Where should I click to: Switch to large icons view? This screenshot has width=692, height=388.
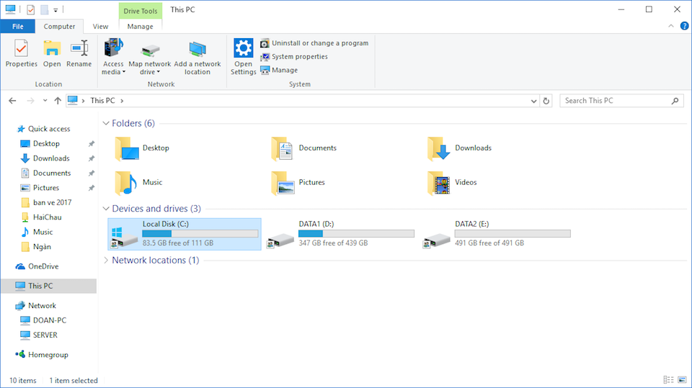pyautogui.click(x=683, y=379)
